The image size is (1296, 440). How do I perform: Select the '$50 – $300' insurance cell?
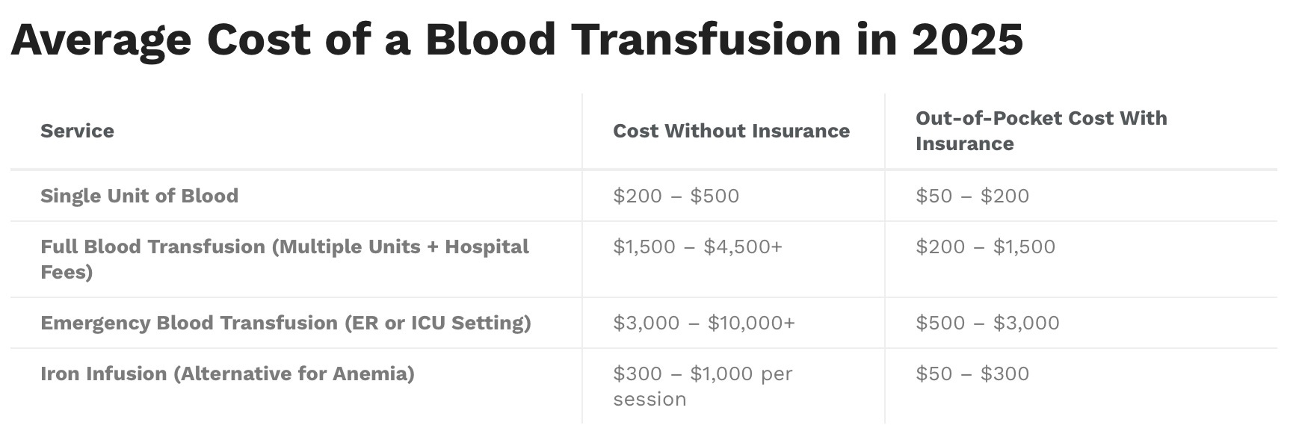click(972, 374)
